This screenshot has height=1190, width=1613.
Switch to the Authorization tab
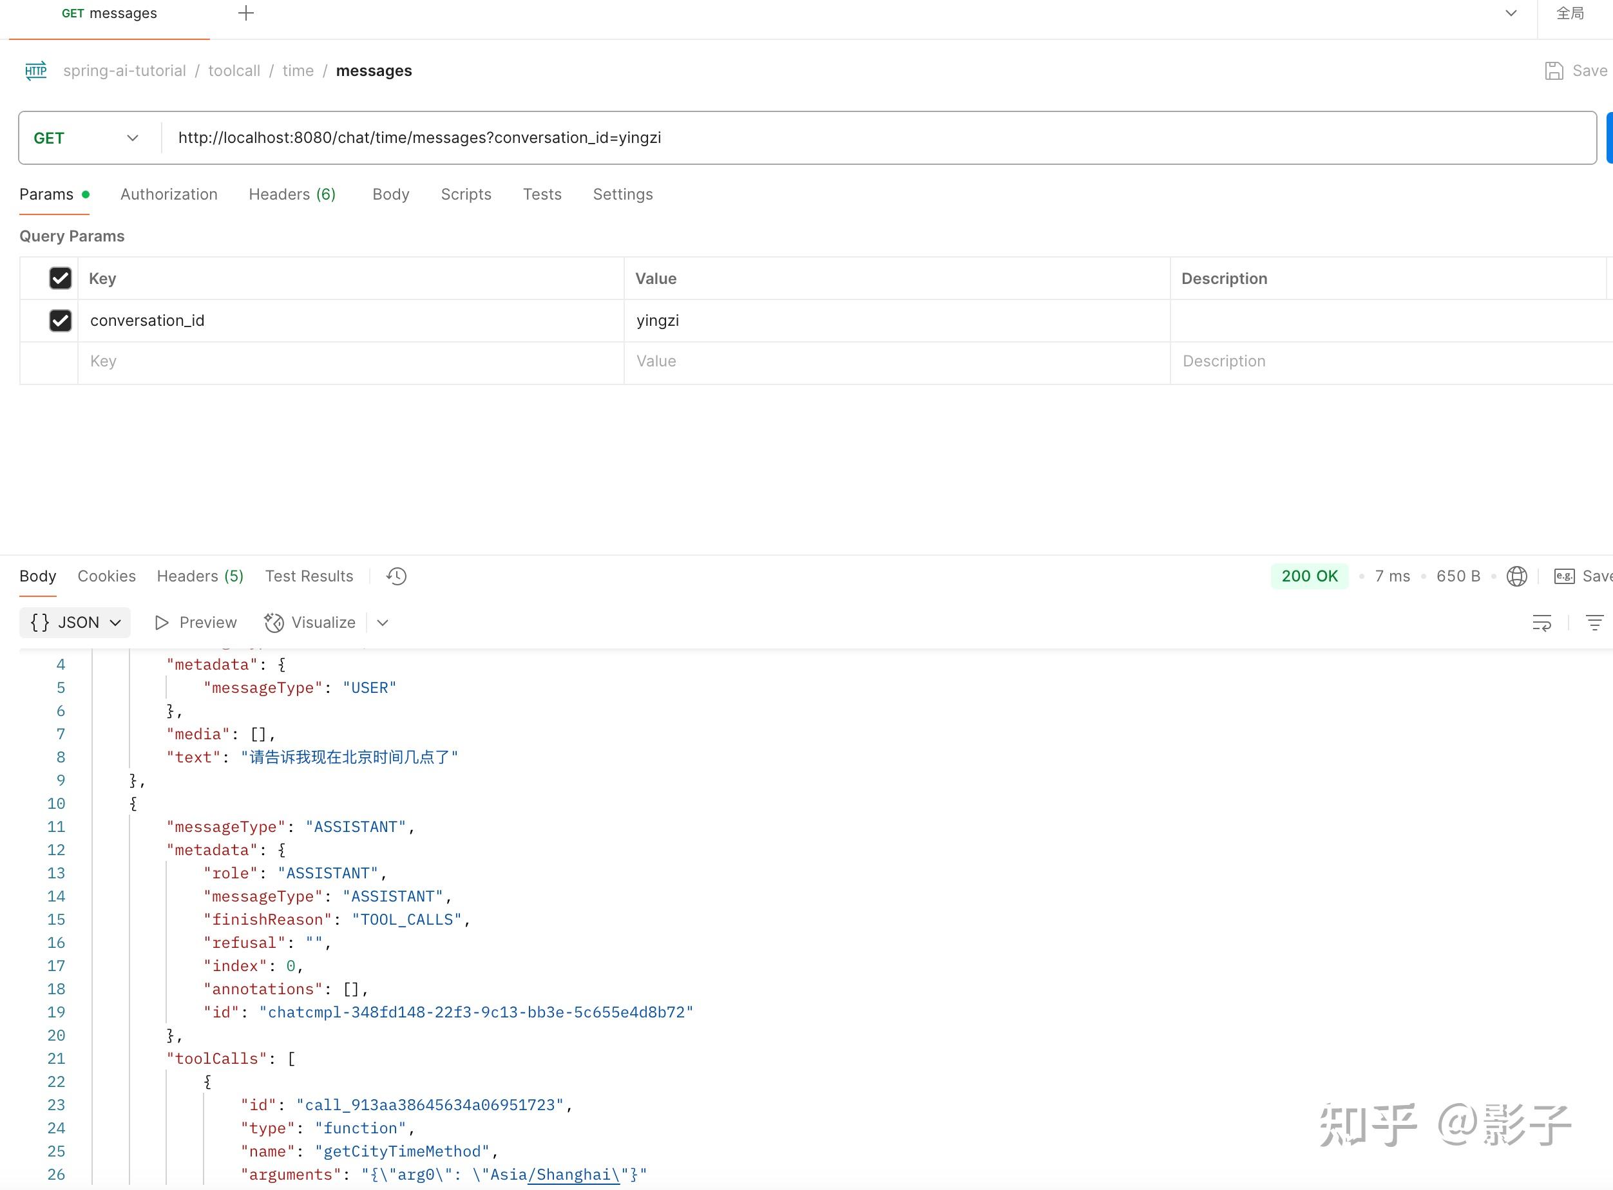click(169, 194)
